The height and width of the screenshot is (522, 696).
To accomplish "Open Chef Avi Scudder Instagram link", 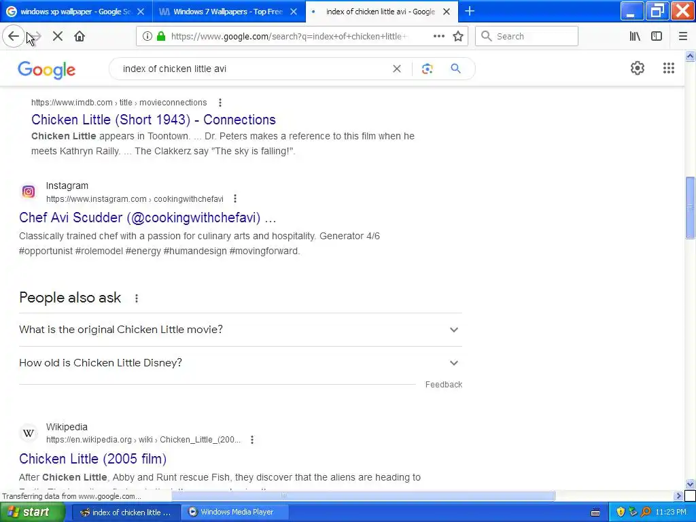I will 147,217.
